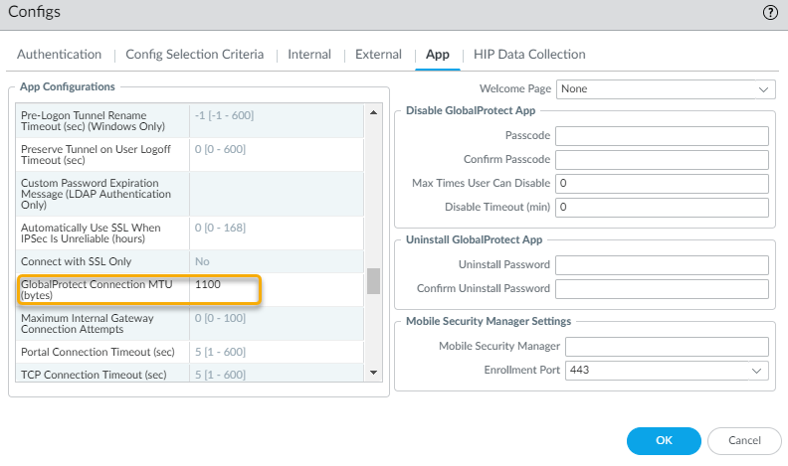The width and height of the screenshot is (788, 466).
Task: Go to the Internal tab
Action: click(x=309, y=55)
